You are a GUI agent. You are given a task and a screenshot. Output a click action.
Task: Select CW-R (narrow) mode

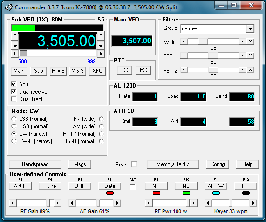click(x=14, y=141)
